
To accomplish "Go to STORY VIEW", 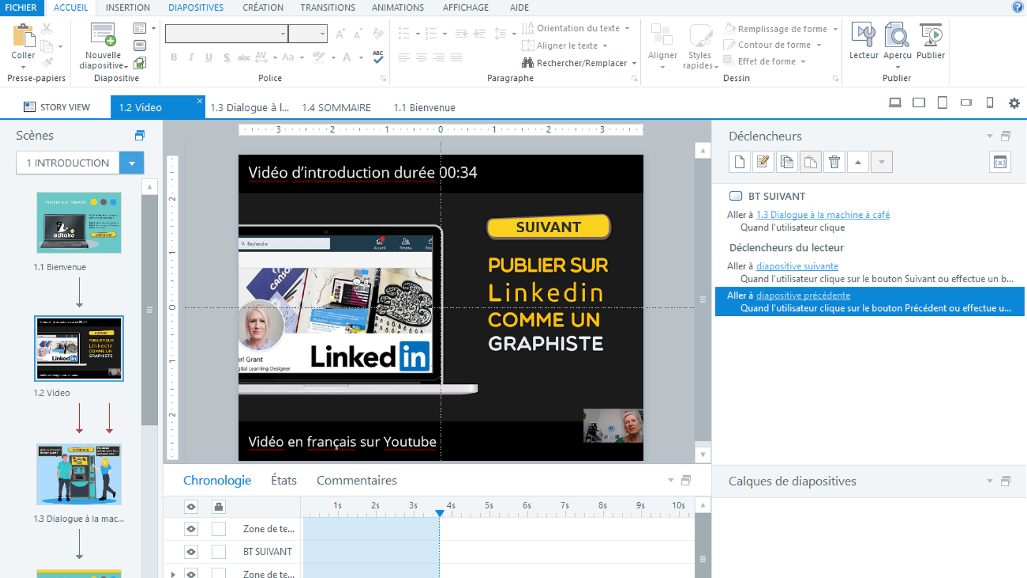I will [x=57, y=107].
